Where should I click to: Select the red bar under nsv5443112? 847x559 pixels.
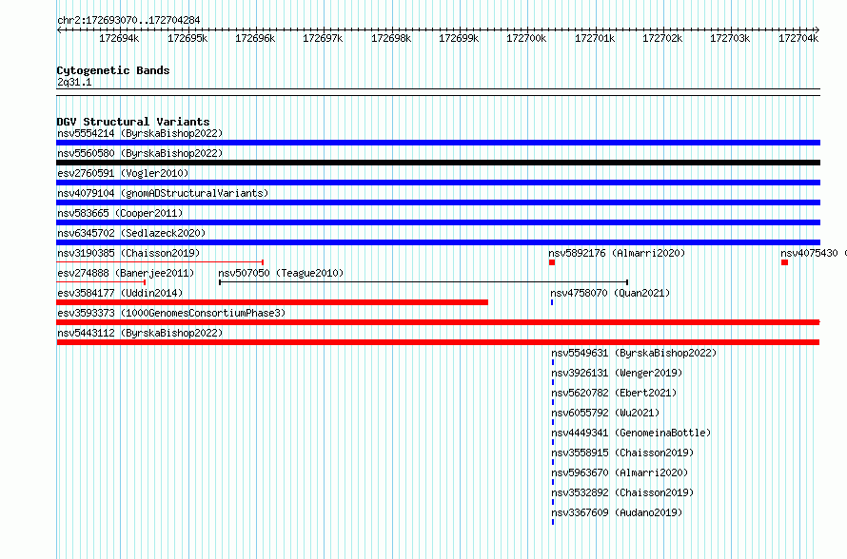point(438,342)
